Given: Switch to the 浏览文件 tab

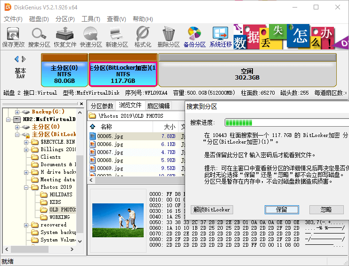Looking at the screenshot, I should coord(130,105).
